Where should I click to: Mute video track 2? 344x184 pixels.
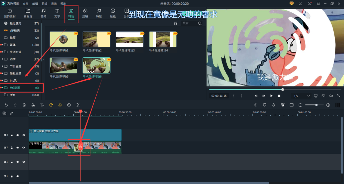point(18,148)
